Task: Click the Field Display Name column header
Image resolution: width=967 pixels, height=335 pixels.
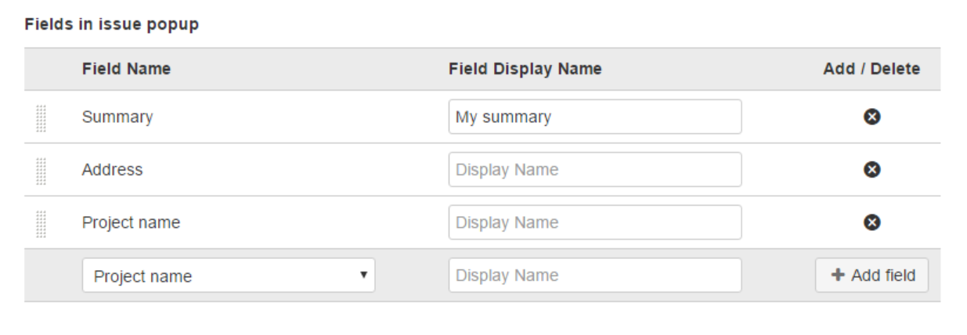Action: [x=525, y=69]
